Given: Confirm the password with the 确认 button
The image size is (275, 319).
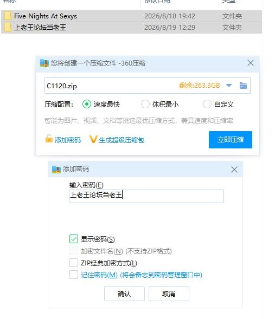Looking at the screenshot, I should point(124,294).
